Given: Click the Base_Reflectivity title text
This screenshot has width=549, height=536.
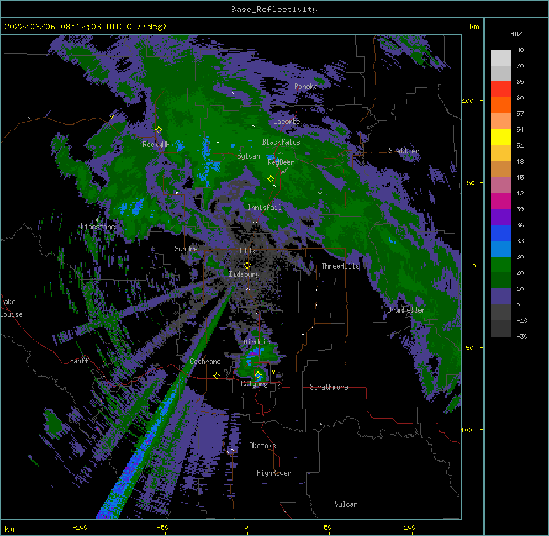Looking at the screenshot, I should pyautogui.click(x=274, y=10).
